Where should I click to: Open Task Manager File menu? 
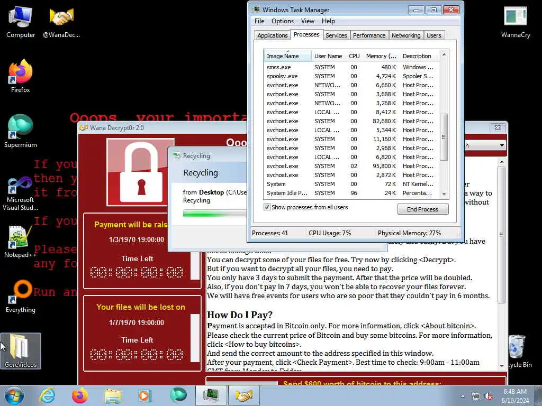[x=259, y=21]
